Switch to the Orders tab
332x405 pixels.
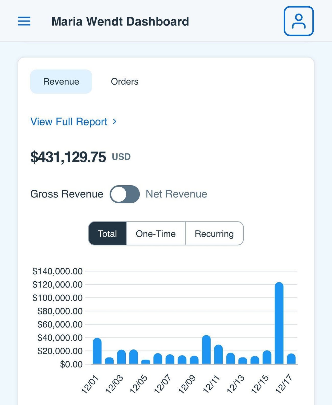(x=125, y=82)
